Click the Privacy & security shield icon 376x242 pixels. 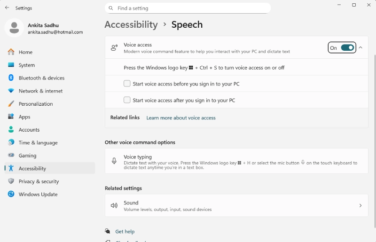click(x=11, y=181)
